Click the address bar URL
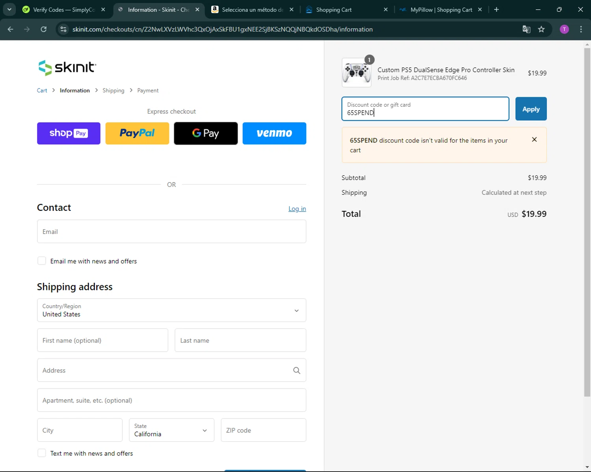591x472 pixels. point(223,29)
